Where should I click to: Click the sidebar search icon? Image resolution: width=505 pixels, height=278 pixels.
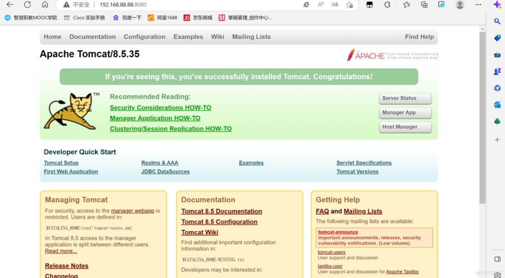(x=497, y=21)
